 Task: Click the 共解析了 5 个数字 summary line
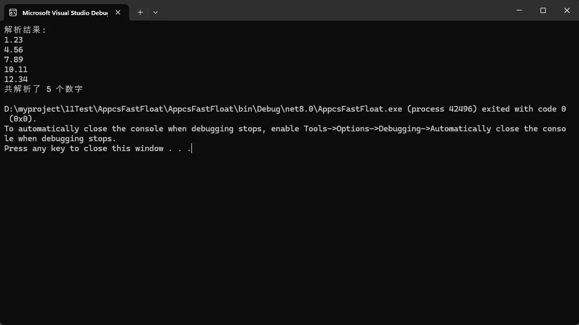[44, 89]
